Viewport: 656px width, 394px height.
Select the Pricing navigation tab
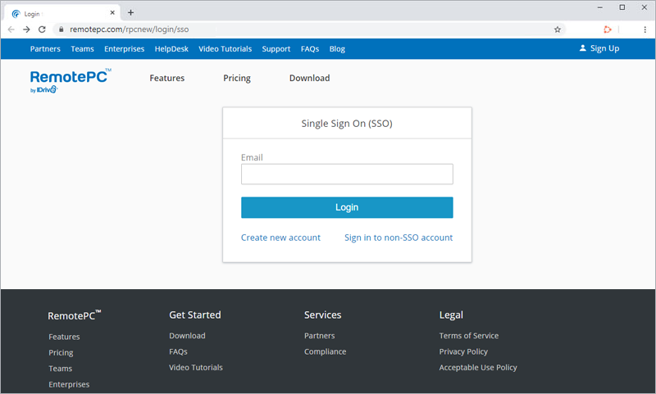237,79
